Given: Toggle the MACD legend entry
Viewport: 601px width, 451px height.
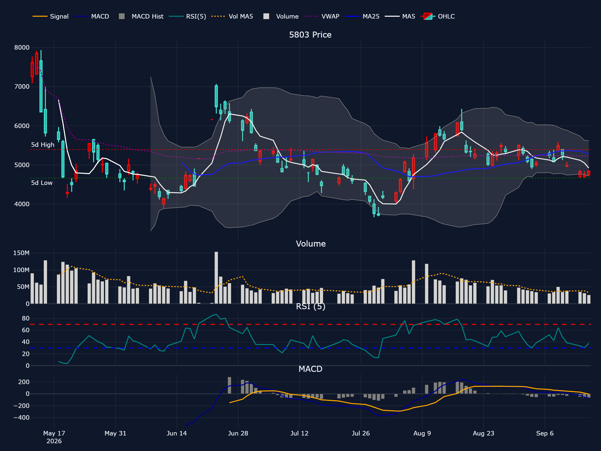Looking at the screenshot, I should click(92, 16).
